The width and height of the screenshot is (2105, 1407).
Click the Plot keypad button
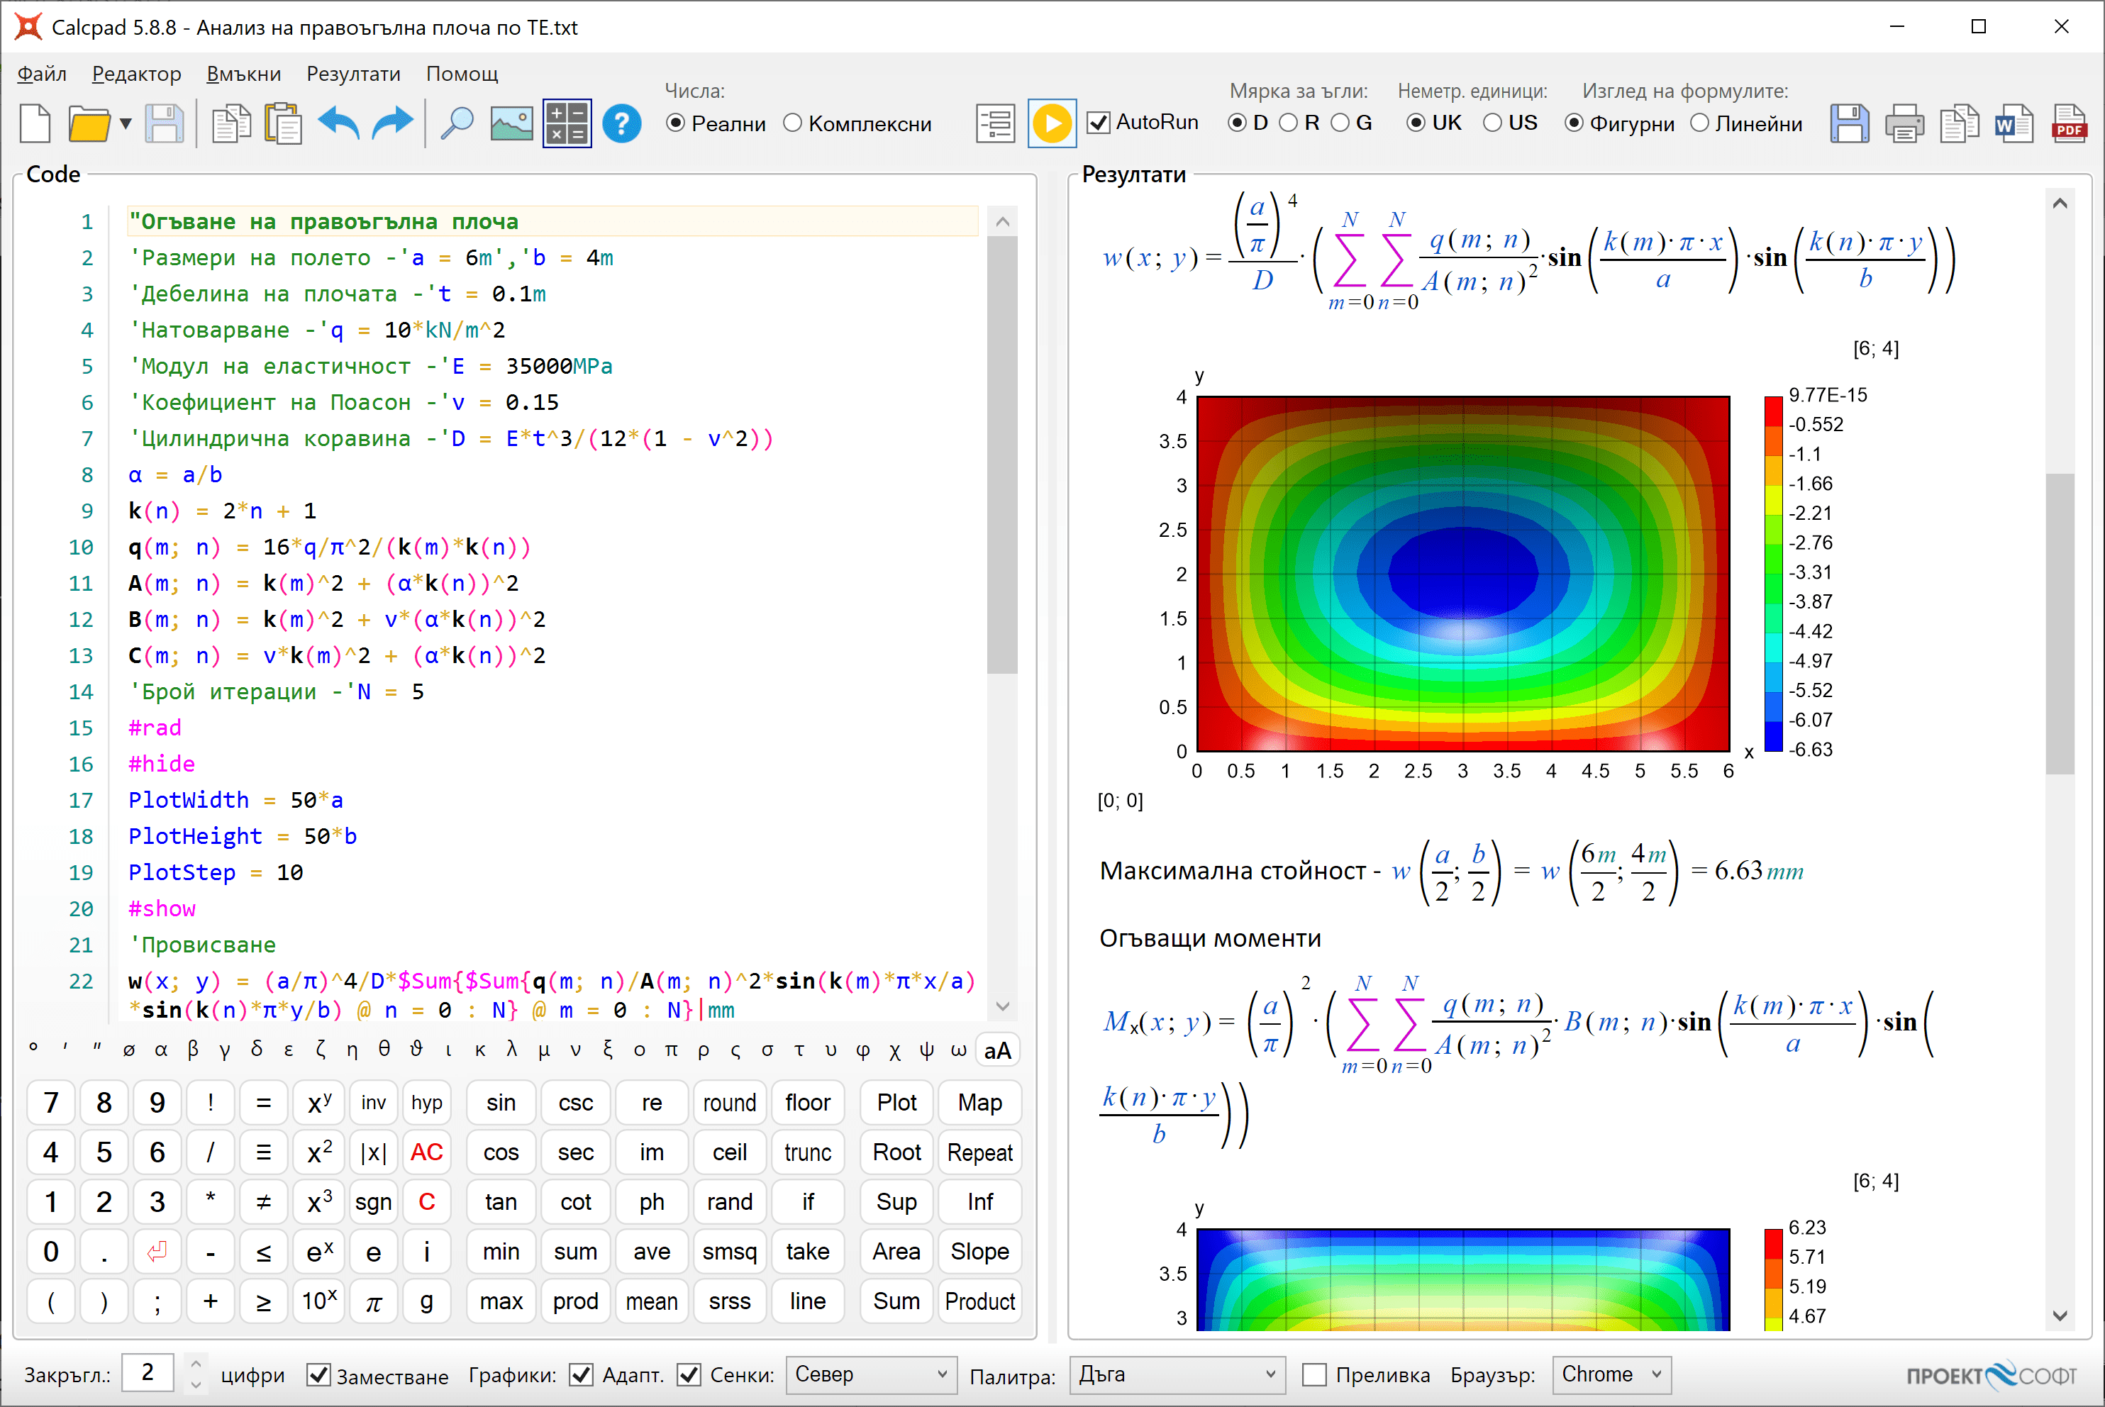click(x=896, y=1103)
